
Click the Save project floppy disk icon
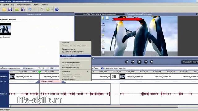point(10,10)
